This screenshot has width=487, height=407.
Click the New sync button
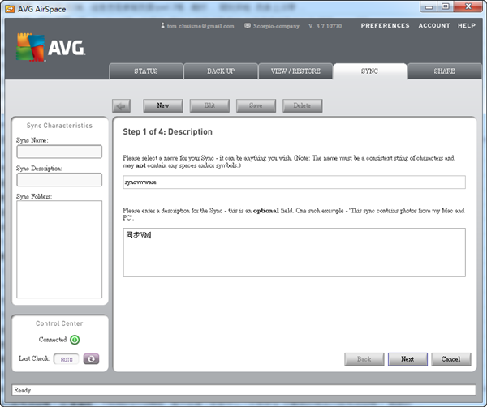coord(163,105)
